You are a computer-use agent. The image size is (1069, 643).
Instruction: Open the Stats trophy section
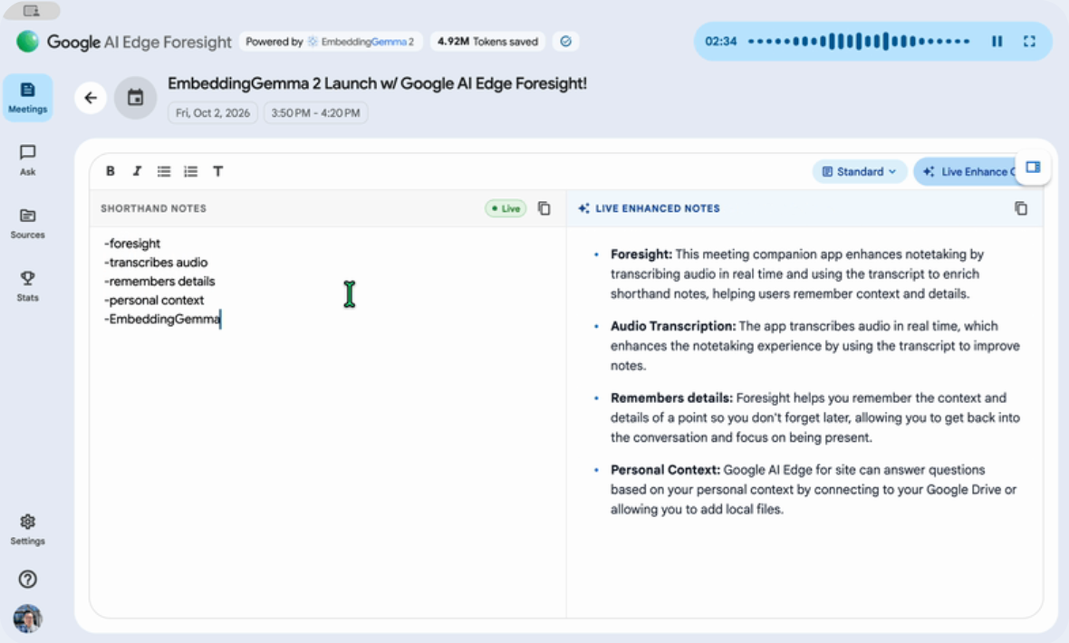click(x=27, y=286)
